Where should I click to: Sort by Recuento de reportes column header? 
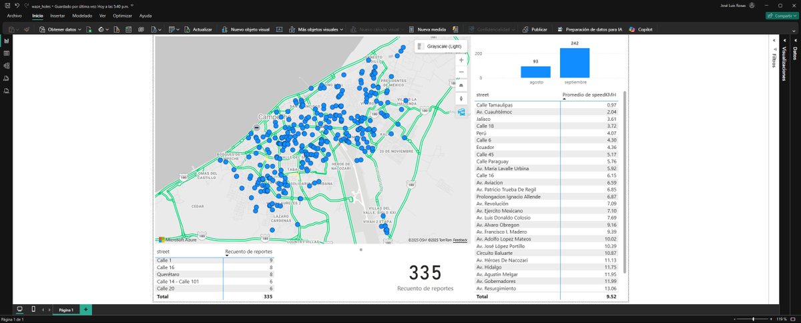coord(249,251)
